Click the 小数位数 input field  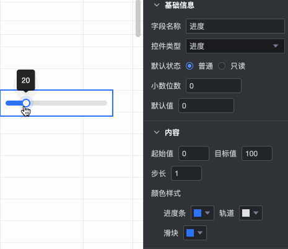pos(214,86)
